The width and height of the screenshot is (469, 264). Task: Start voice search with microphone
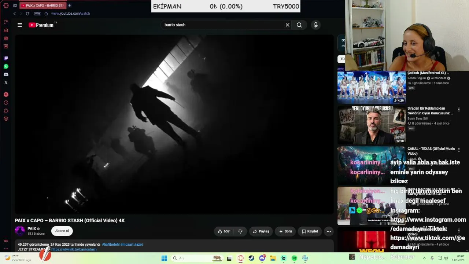pyautogui.click(x=316, y=25)
